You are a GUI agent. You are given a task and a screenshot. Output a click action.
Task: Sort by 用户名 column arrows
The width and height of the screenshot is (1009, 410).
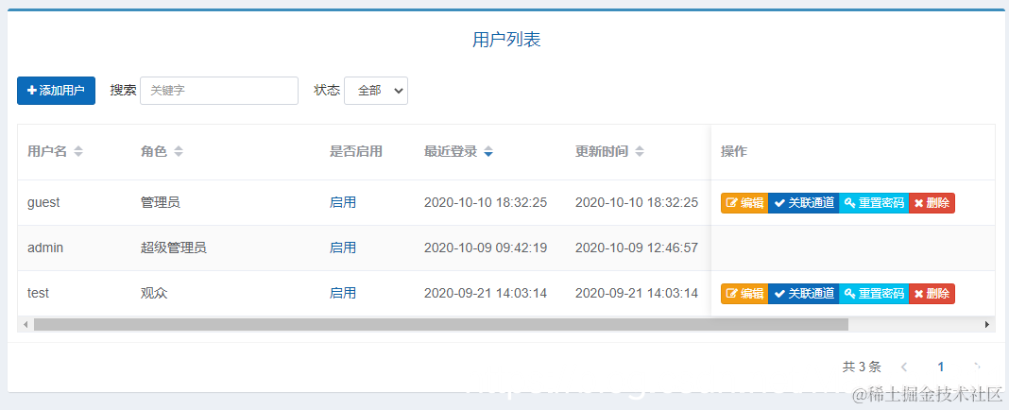click(x=77, y=152)
